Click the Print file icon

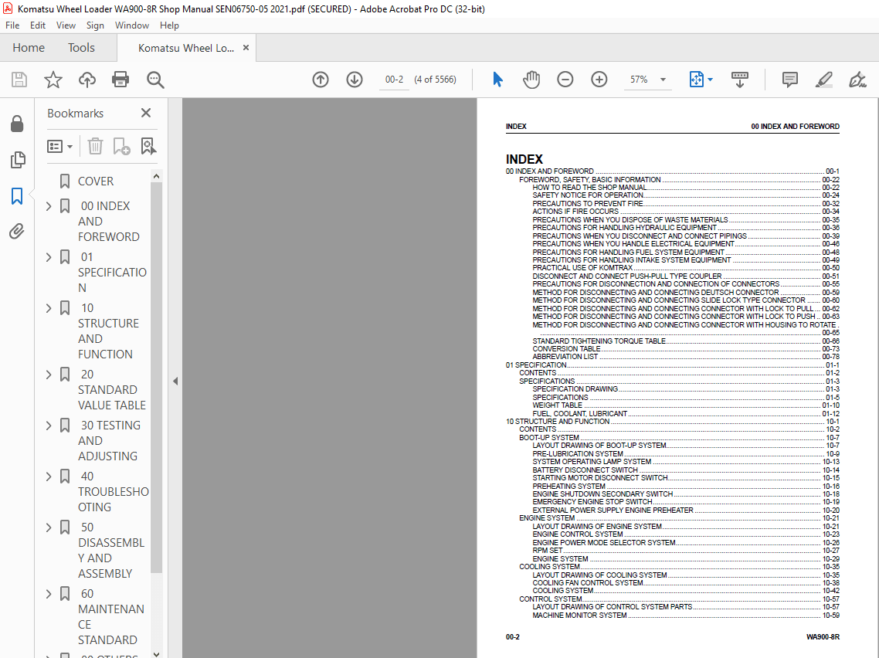point(120,80)
